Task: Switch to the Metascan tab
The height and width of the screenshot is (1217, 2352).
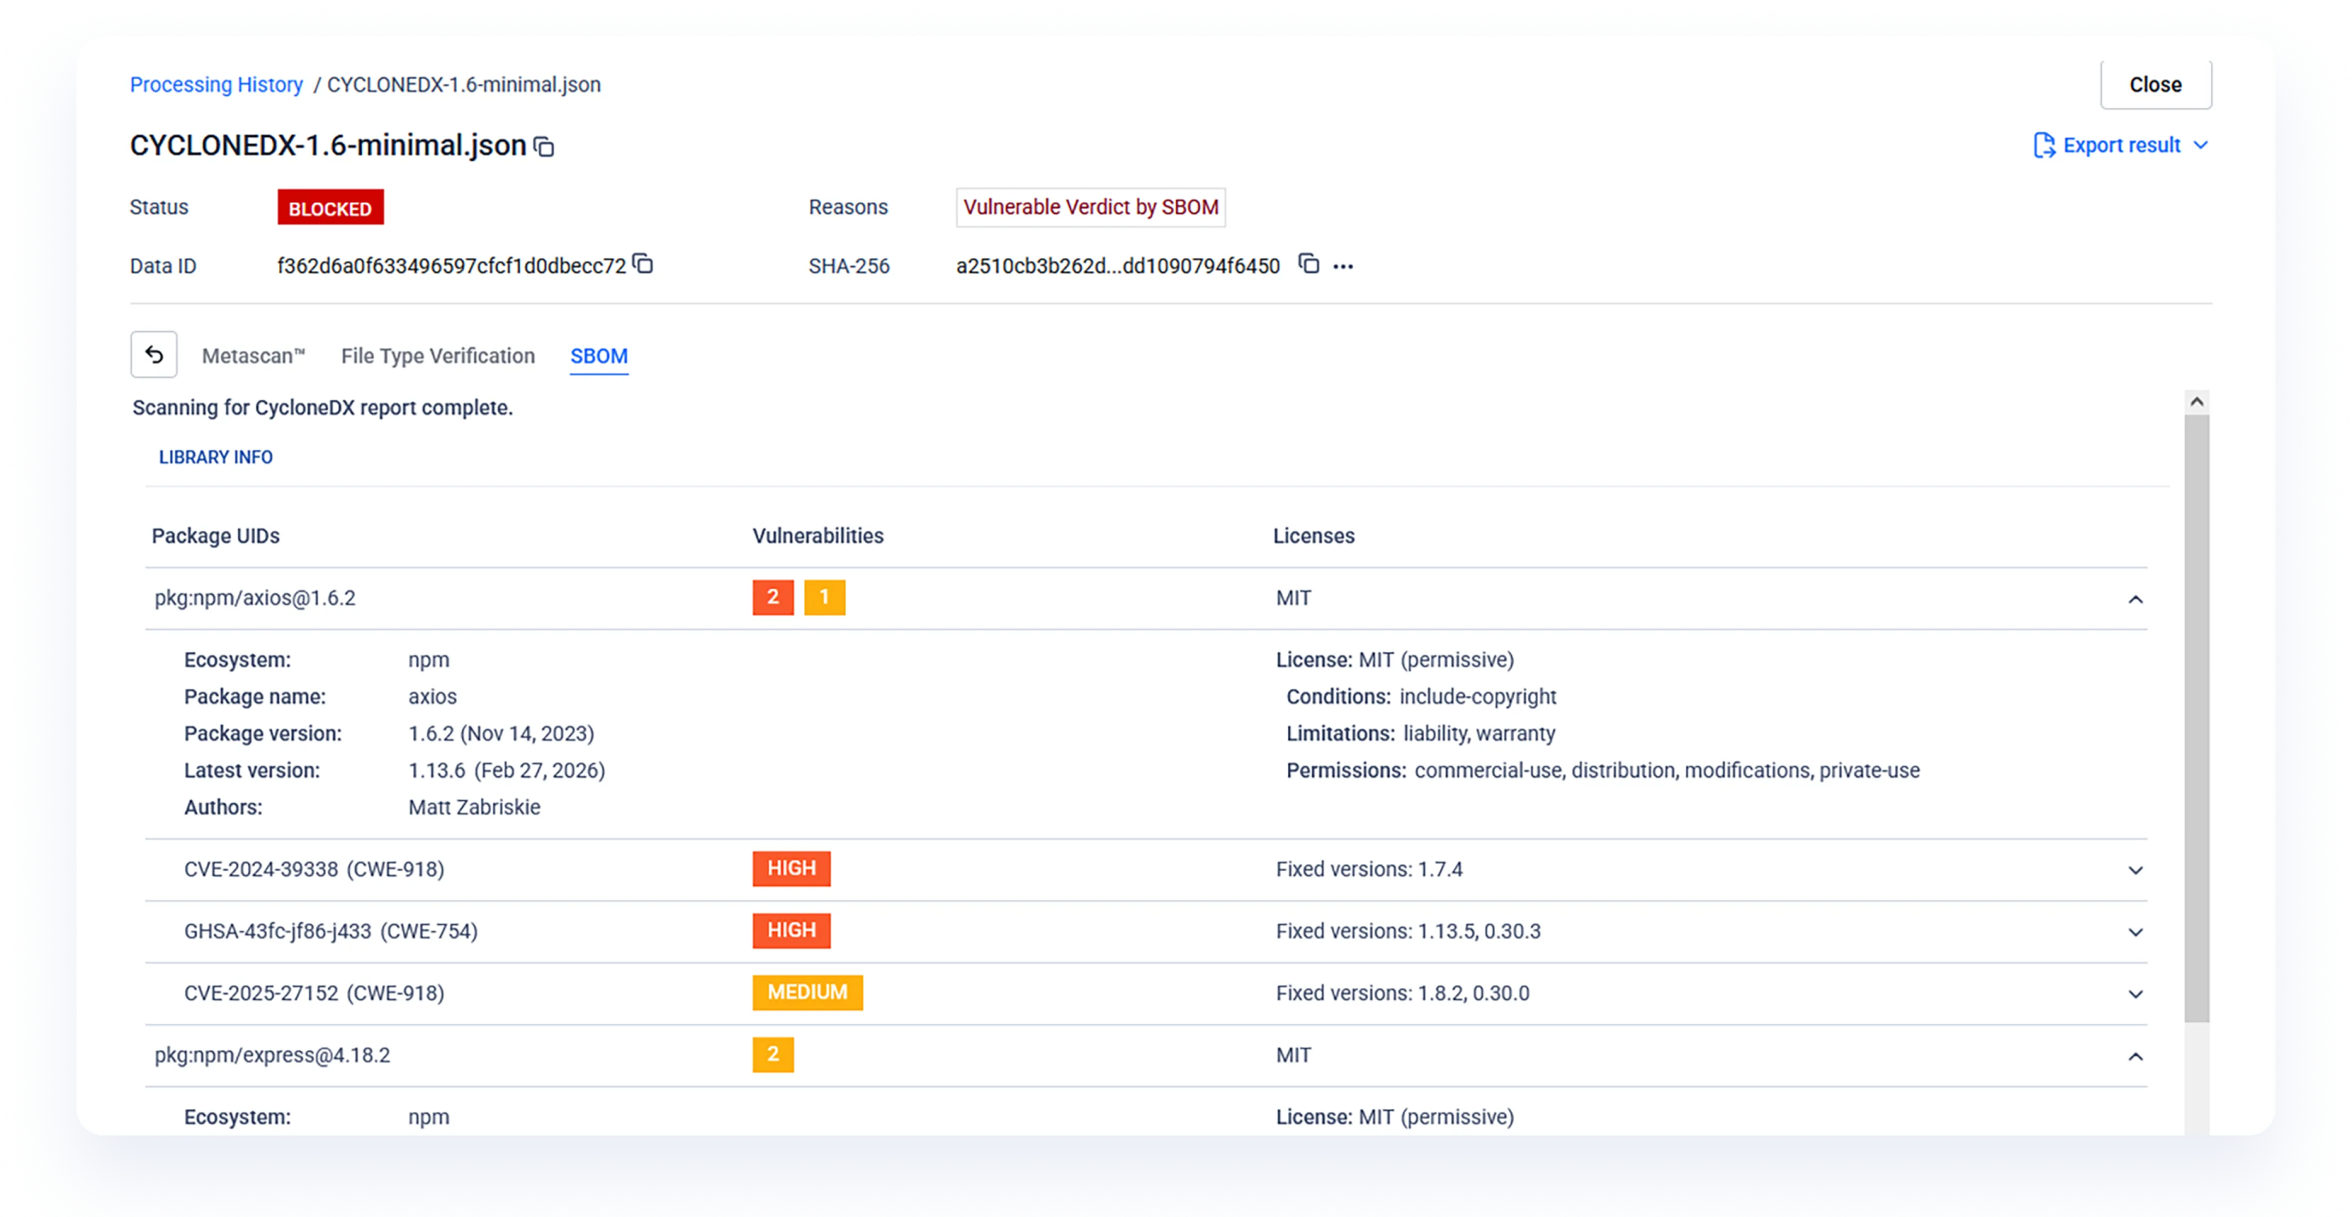Action: click(x=253, y=356)
